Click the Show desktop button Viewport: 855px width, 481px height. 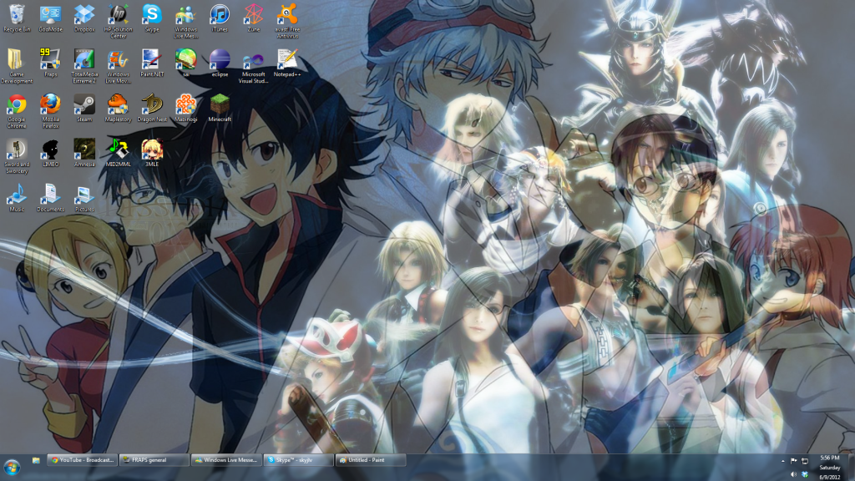[x=851, y=468]
